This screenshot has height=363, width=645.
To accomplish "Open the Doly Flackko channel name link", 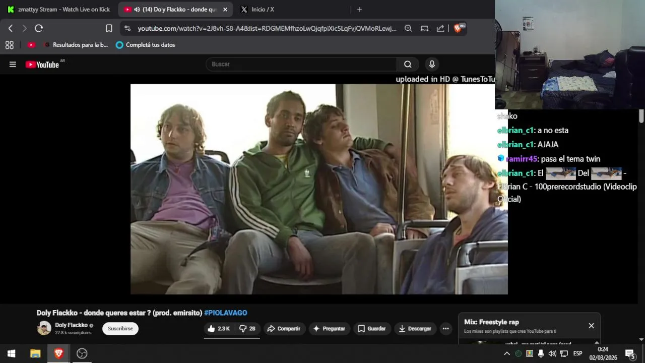I will coord(71,325).
